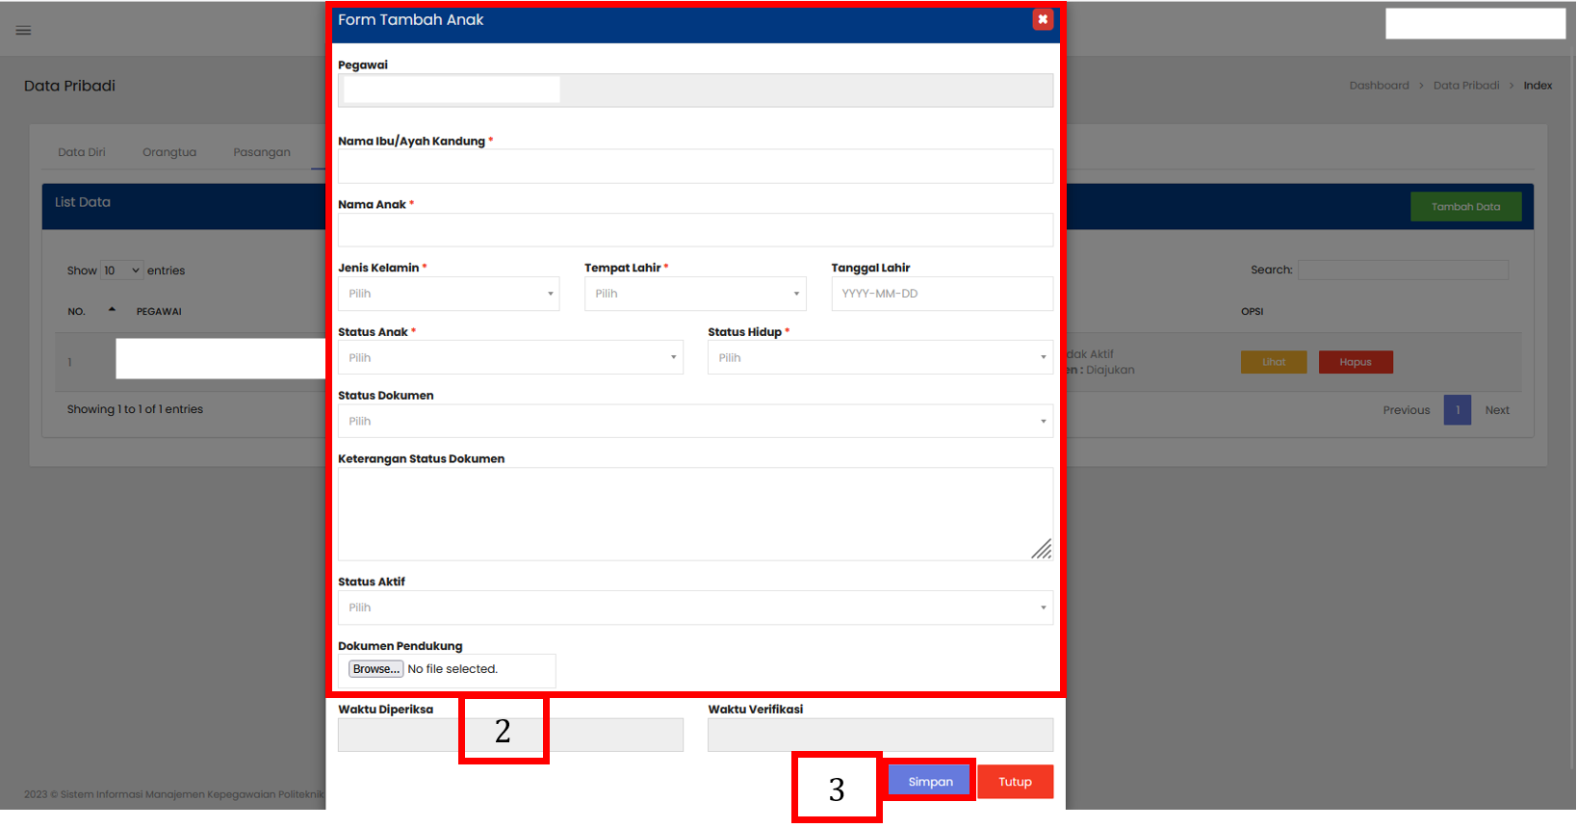Click the Simpan button
Screen dimensions: 1577x828
[x=930, y=782]
